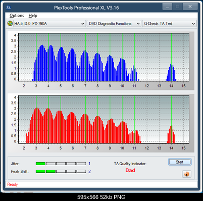Image resolution: width=203 pixels, height=201 pixels.
Task: Open the Help menu
Action: tap(33, 16)
